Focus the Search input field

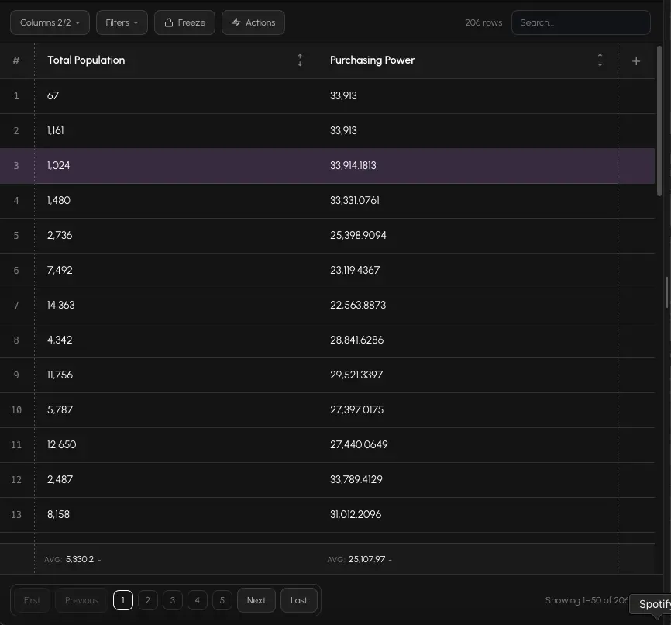[580, 22]
